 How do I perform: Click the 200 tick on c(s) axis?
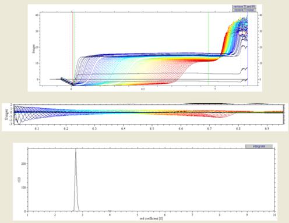[24, 164]
